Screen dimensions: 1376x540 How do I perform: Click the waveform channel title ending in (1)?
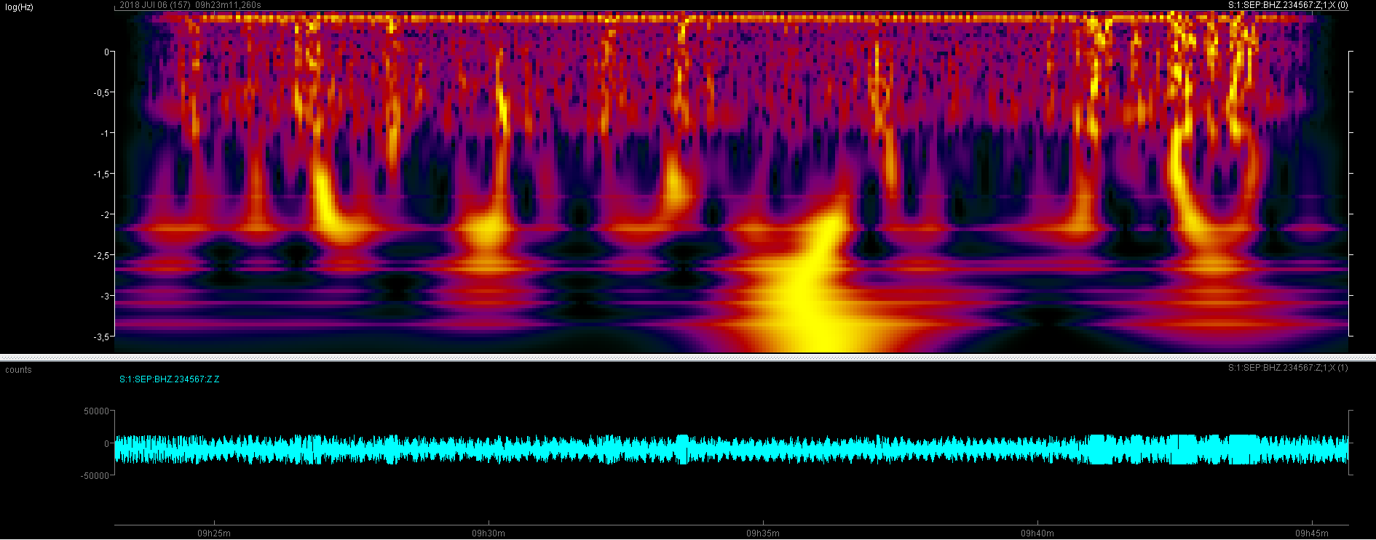[1287, 368]
